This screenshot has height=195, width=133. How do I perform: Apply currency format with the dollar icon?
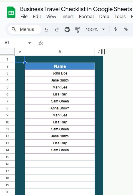(x=115, y=29)
